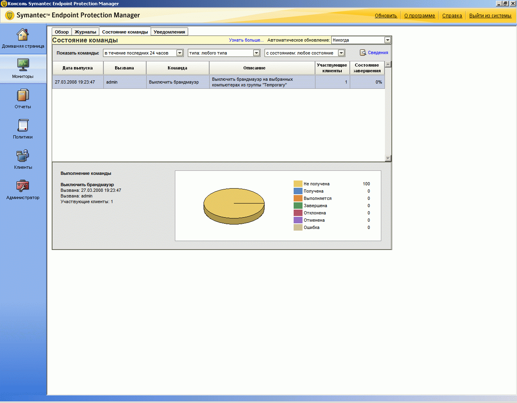
Task: Click the Symantec shield logo icon
Action: 10,16
